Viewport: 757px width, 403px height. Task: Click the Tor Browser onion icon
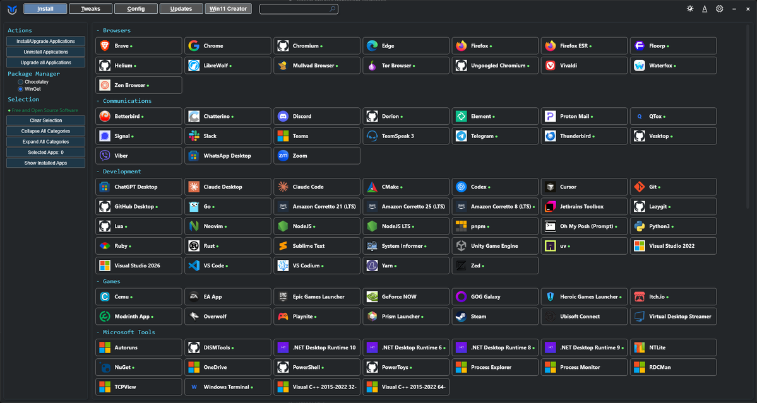tap(372, 66)
